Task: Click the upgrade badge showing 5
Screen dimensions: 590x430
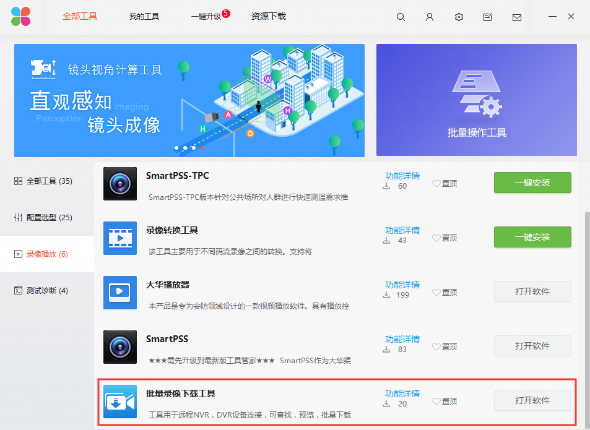Action: coord(226,14)
